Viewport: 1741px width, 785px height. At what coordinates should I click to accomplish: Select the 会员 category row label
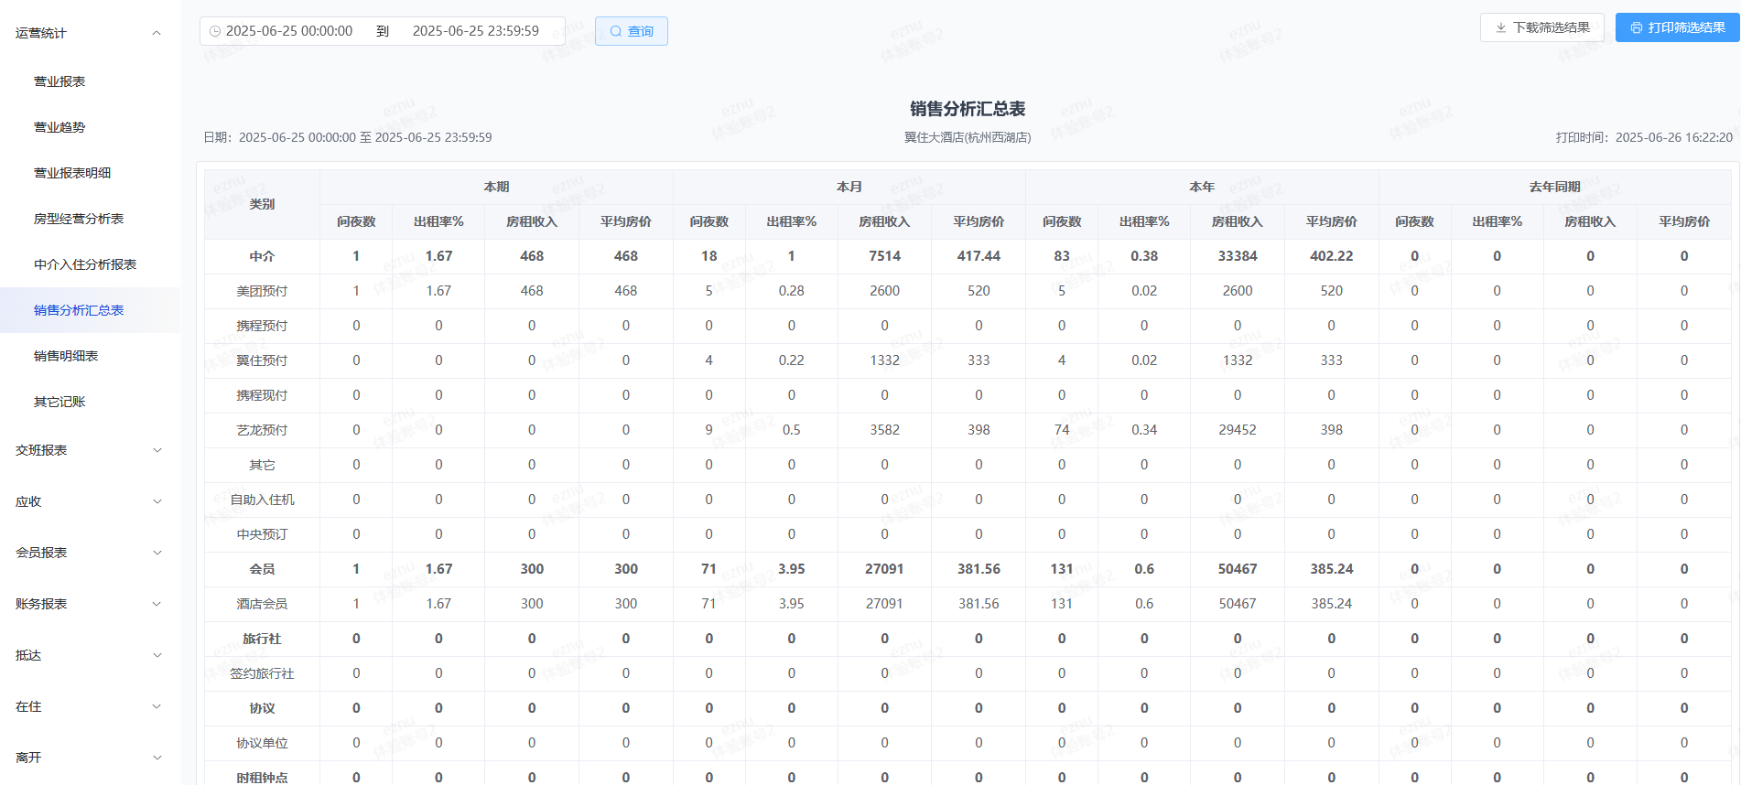click(262, 569)
